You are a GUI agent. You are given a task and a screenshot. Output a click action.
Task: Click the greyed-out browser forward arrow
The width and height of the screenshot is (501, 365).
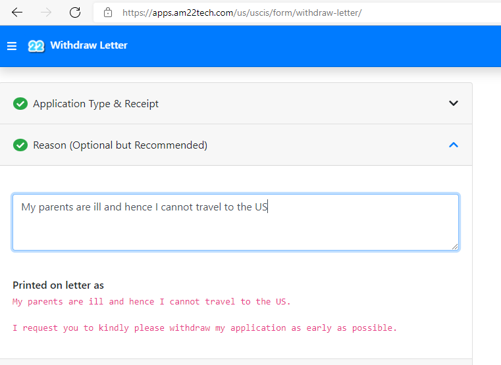click(x=46, y=12)
